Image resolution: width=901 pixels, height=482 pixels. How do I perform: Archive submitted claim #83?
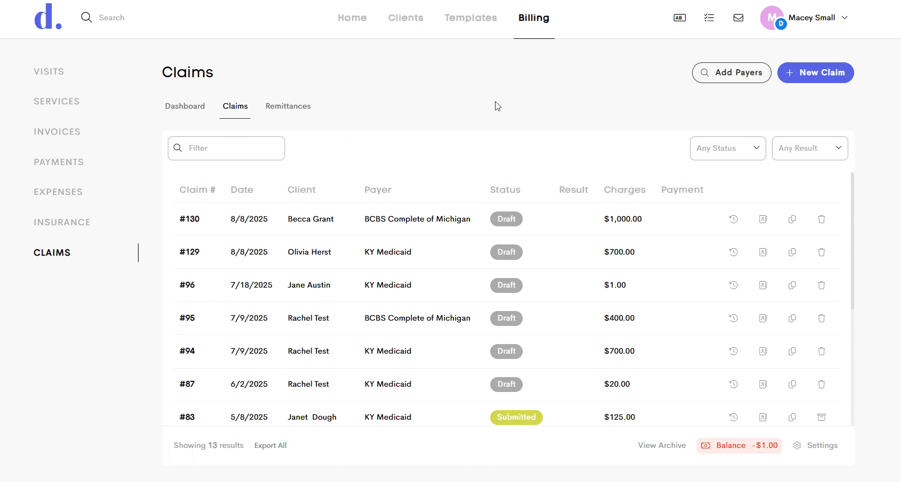[821, 417]
